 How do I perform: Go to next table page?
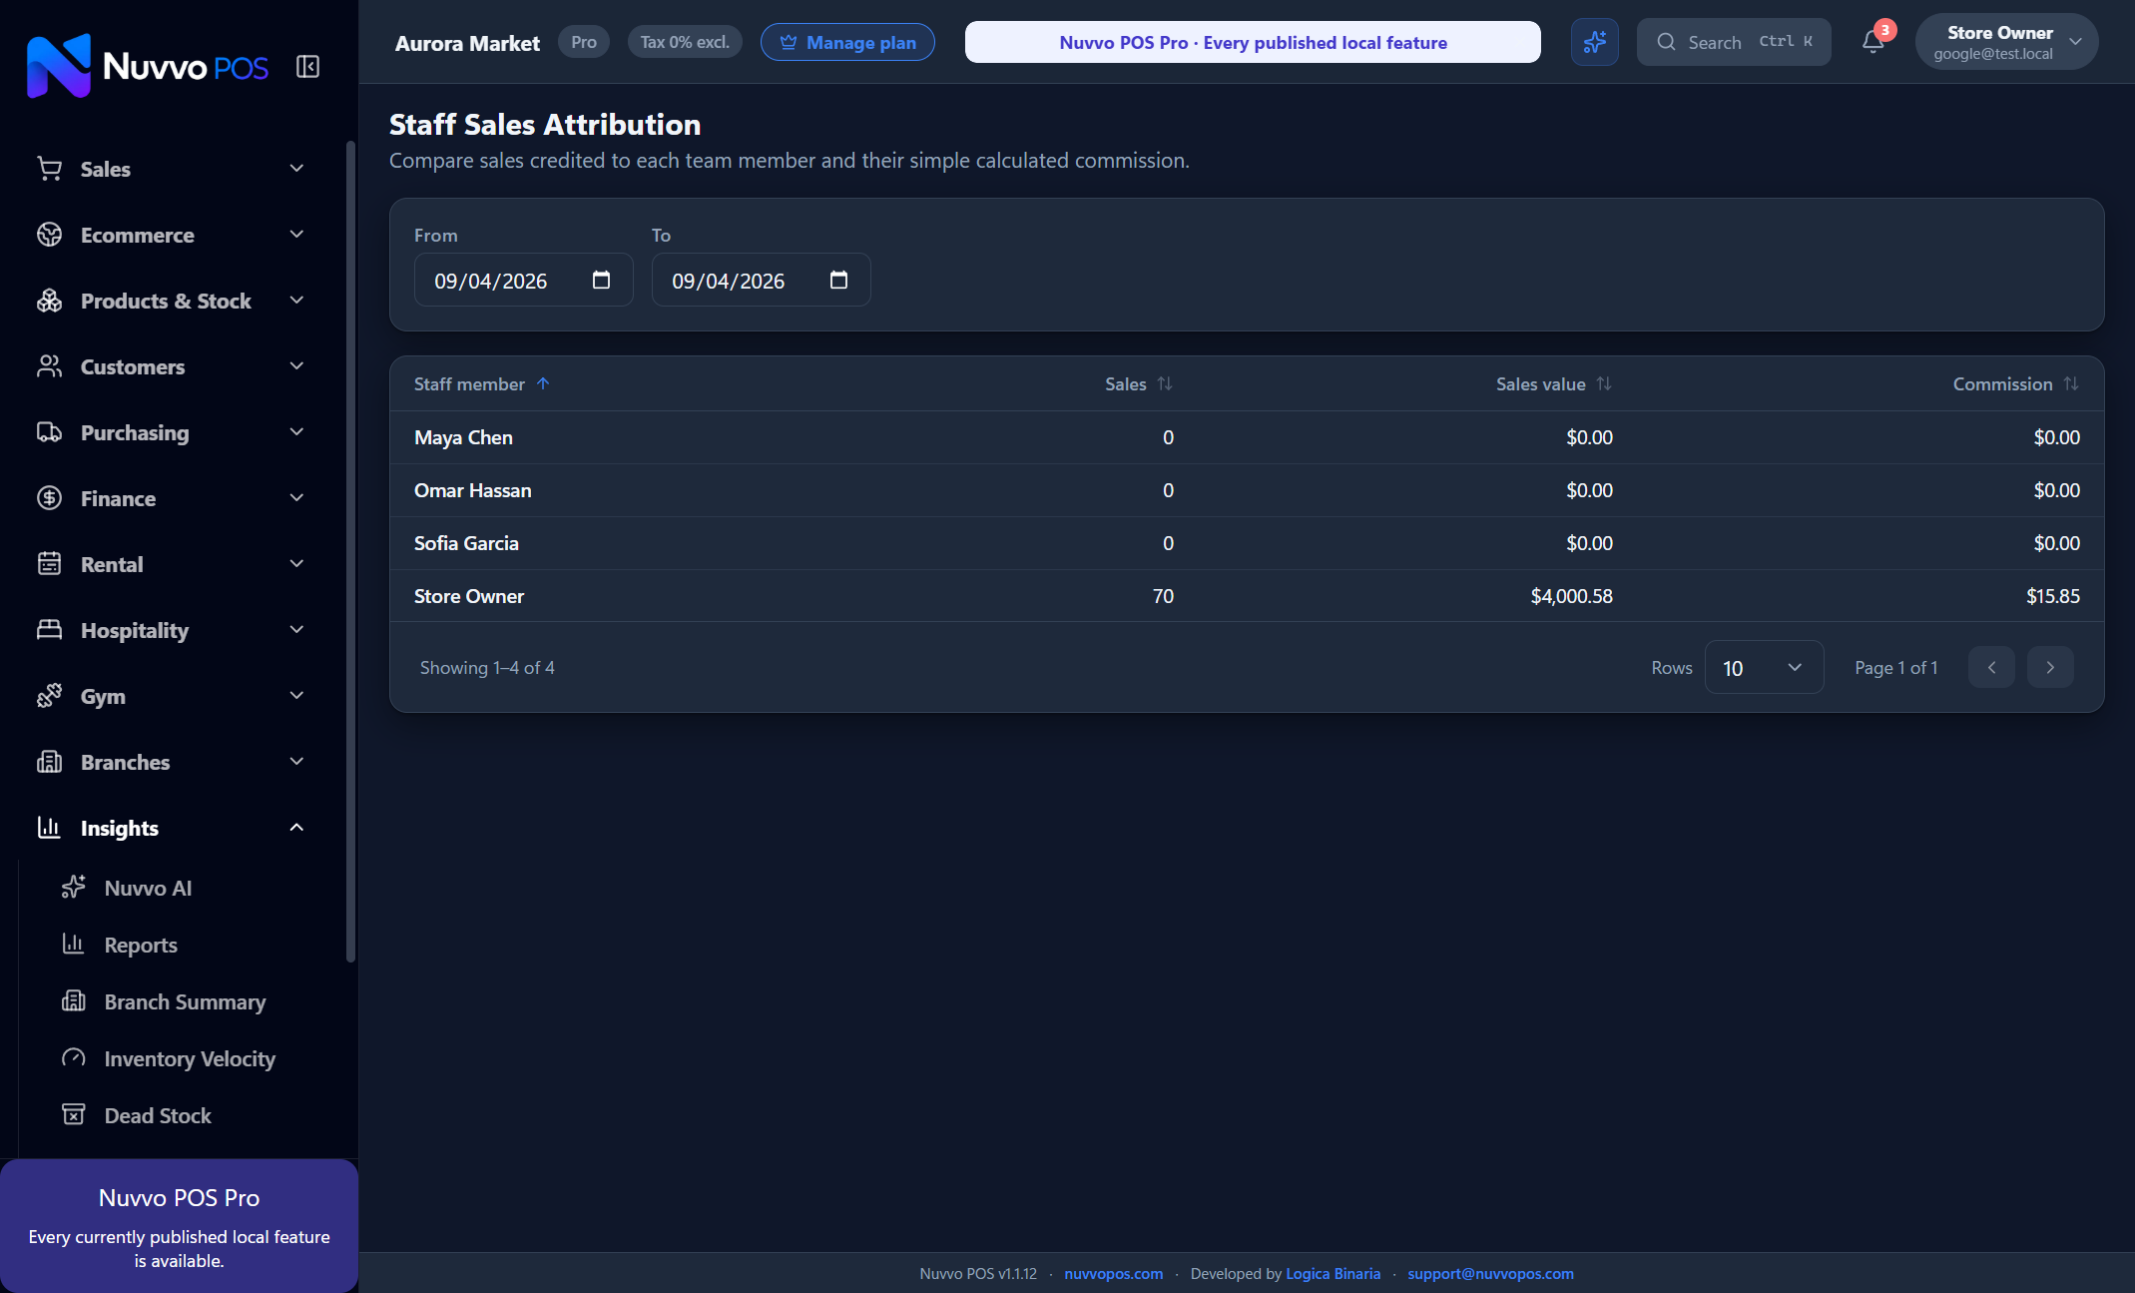2050,667
